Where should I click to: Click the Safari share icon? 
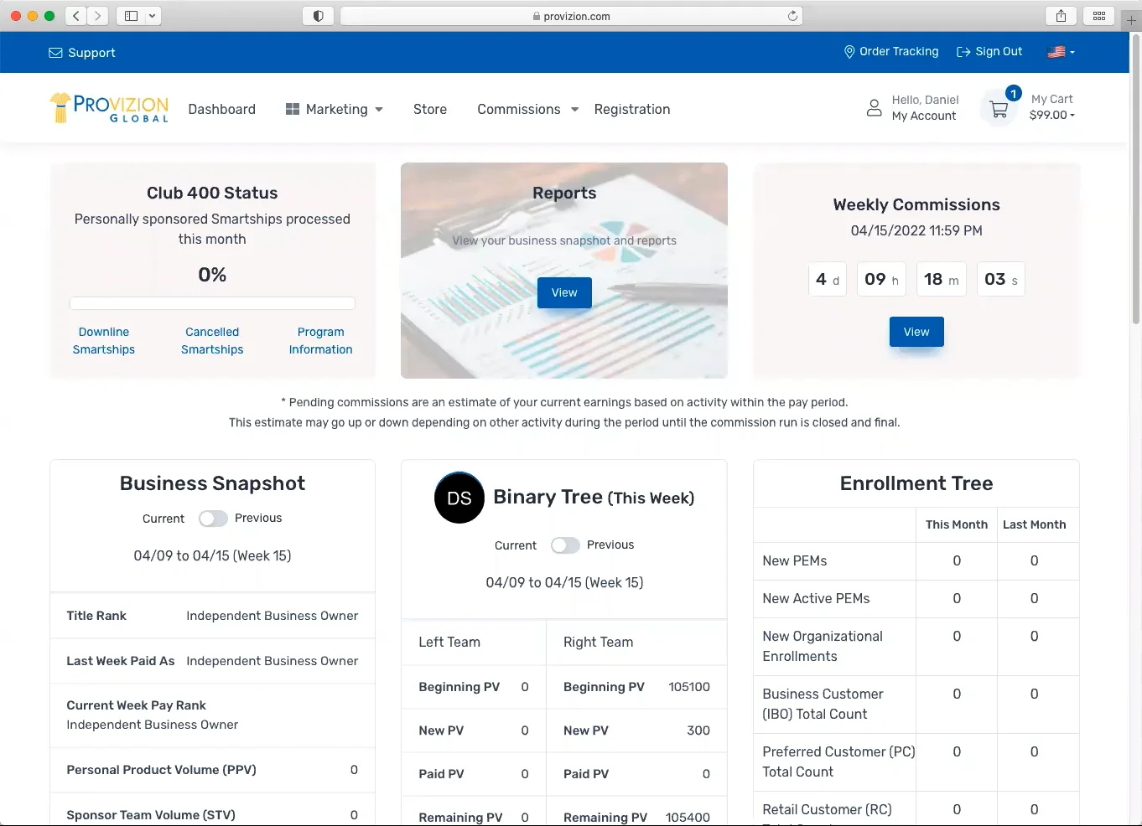coord(1062,16)
